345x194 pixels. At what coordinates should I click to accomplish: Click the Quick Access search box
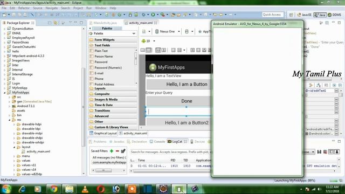tap(273, 15)
